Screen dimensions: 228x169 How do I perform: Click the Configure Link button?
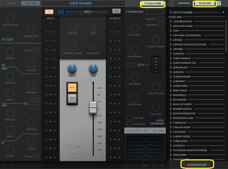point(152,3)
